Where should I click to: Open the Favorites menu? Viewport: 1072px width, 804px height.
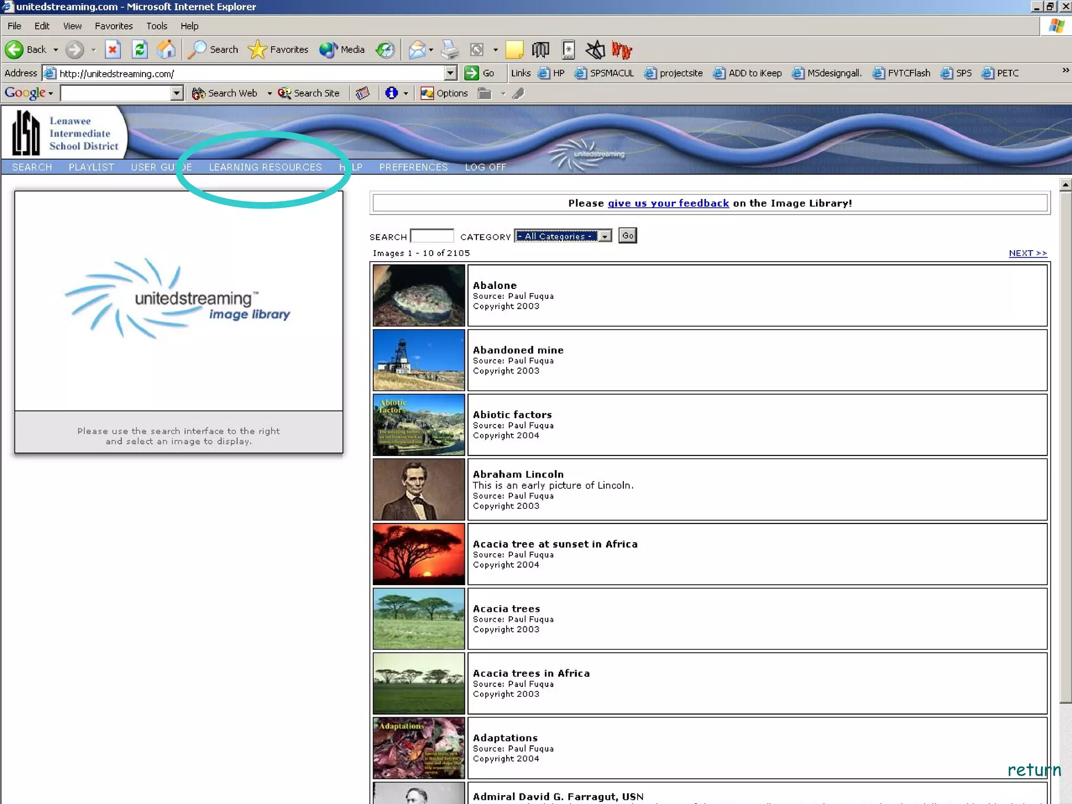click(114, 26)
